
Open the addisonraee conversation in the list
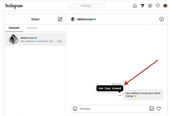pos(36,39)
